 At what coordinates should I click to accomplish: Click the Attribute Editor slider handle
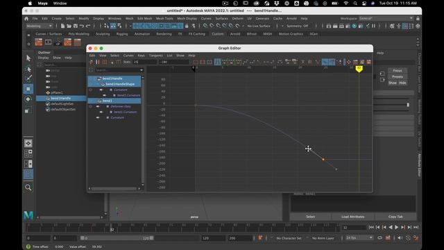tap(408, 105)
